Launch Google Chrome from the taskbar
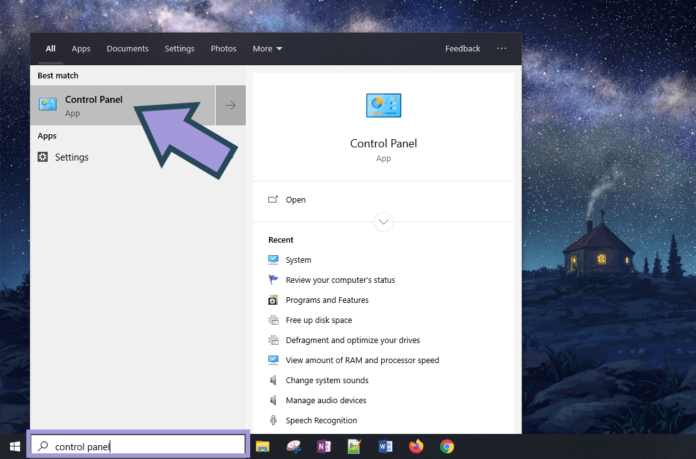The image size is (696, 459). click(446, 446)
